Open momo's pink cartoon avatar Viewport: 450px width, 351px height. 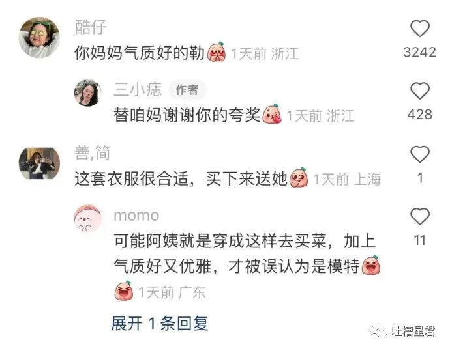[88, 218]
